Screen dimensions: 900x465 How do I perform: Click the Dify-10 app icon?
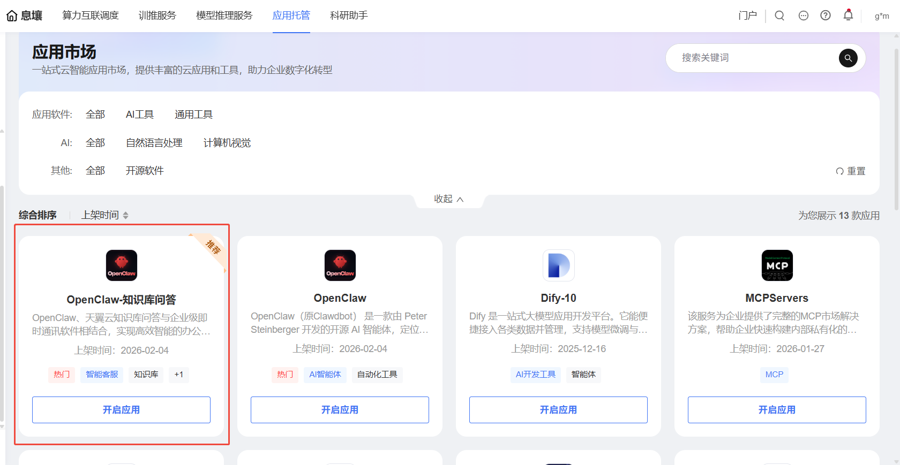[x=559, y=265]
